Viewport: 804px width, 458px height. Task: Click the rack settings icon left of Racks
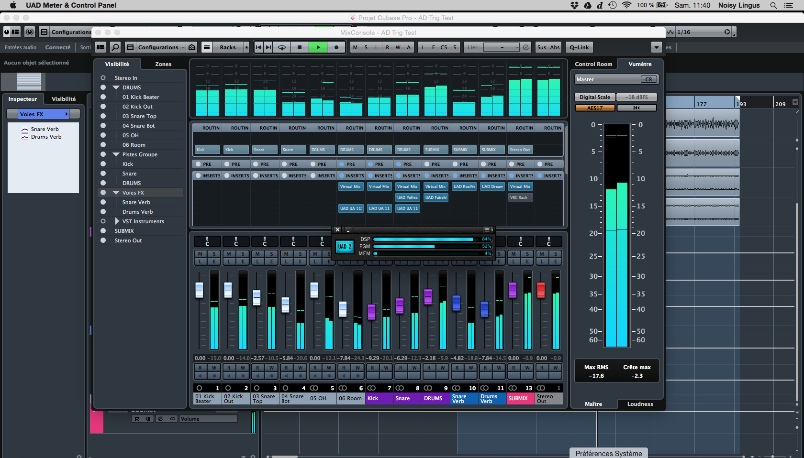tap(207, 47)
